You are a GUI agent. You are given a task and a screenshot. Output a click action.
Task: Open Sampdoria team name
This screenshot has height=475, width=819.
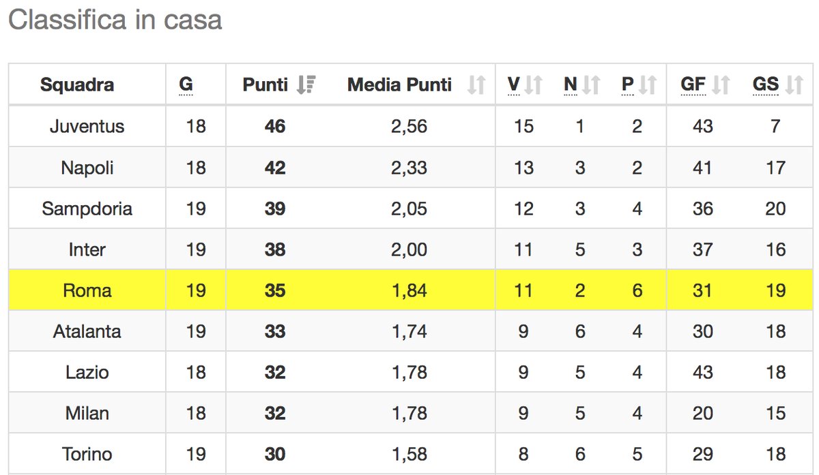(x=87, y=209)
